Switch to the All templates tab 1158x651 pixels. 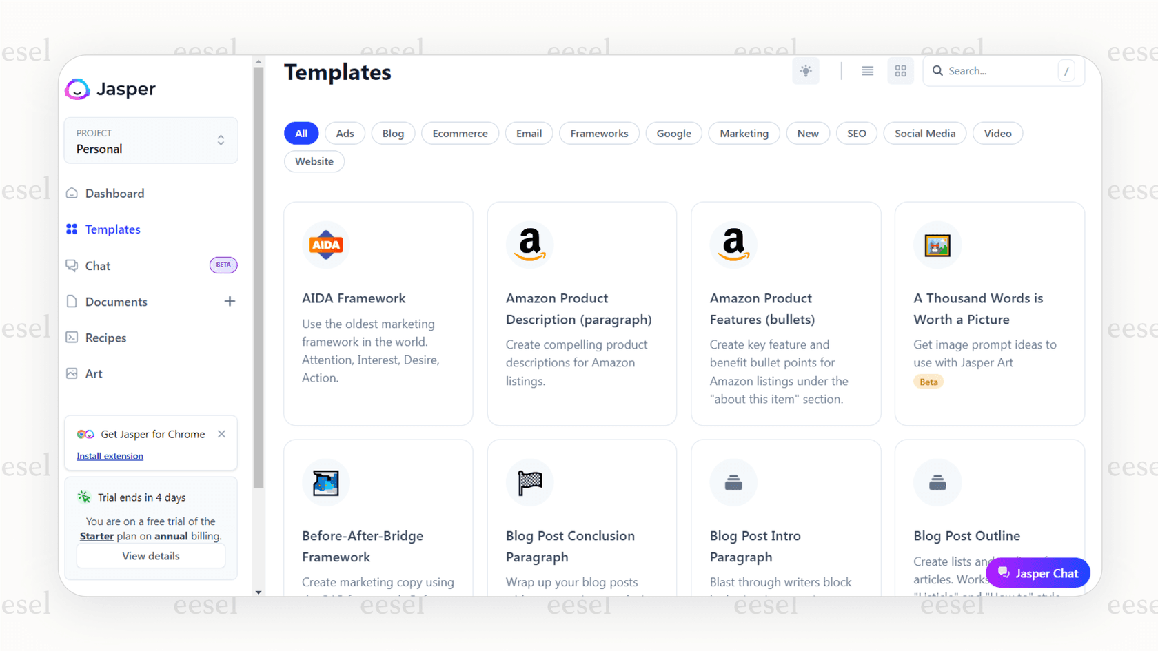point(301,133)
